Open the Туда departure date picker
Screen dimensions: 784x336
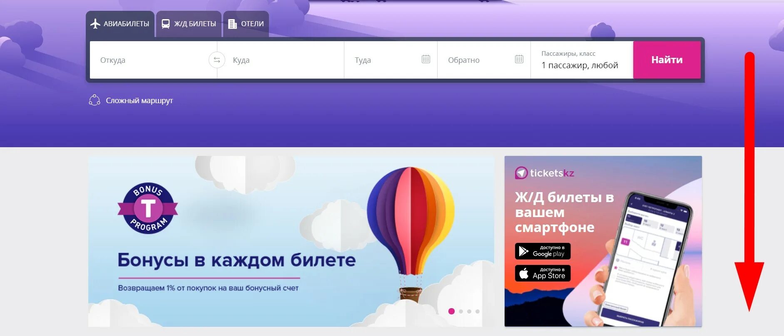tap(391, 60)
